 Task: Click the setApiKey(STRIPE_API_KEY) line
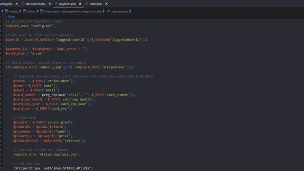(x=53, y=168)
